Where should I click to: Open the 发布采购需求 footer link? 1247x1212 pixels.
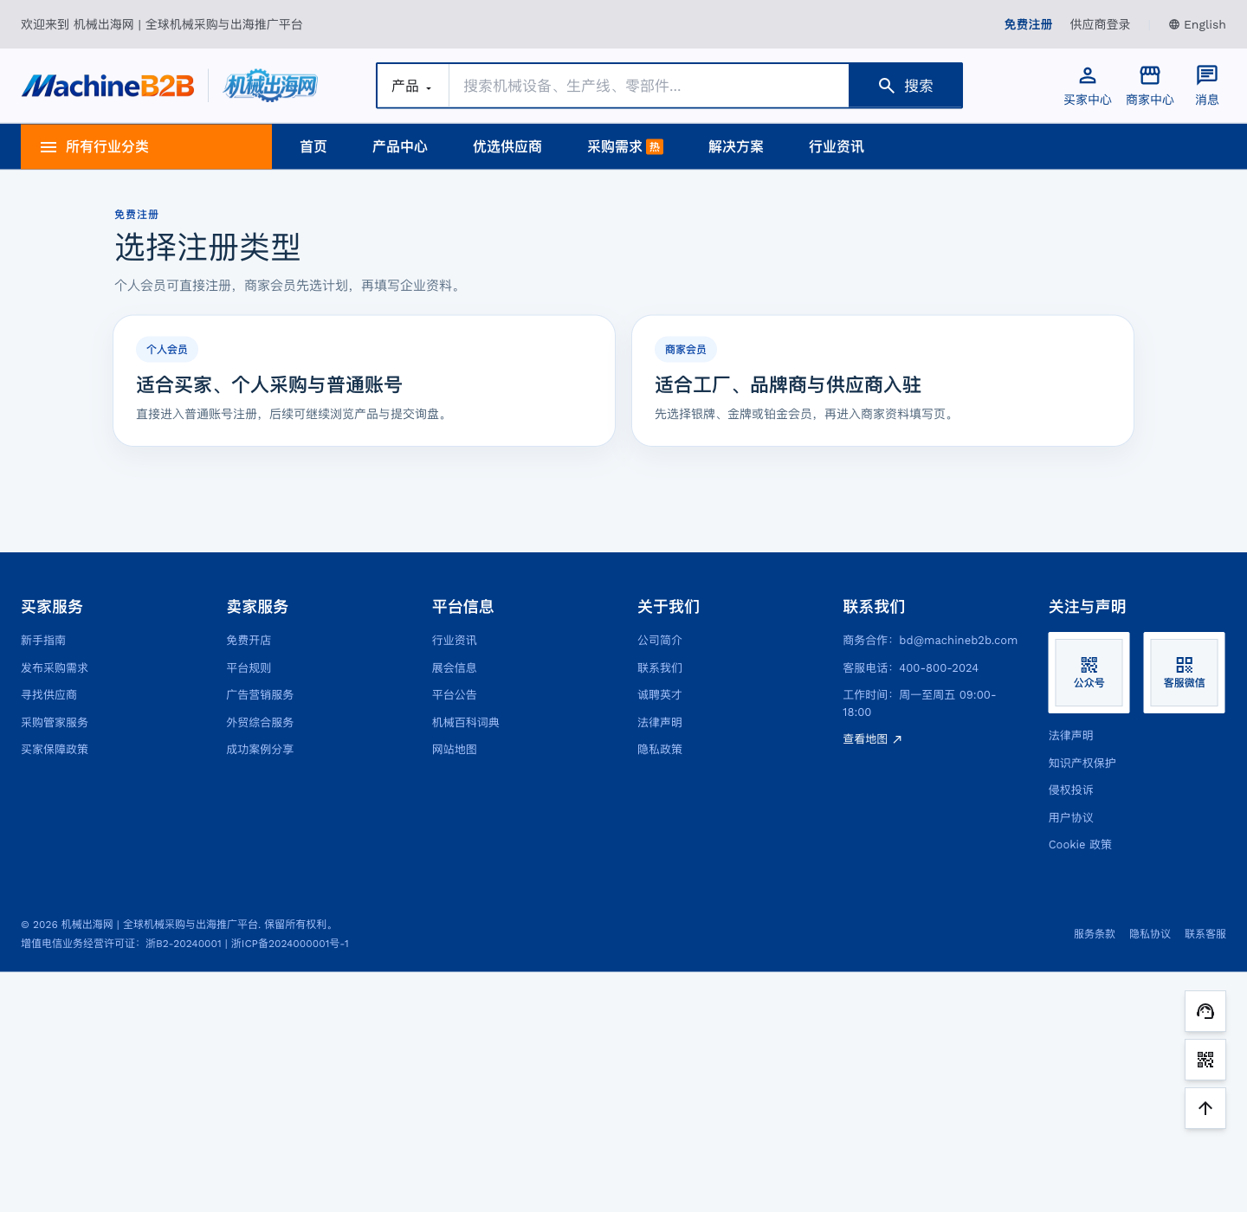pyautogui.click(x=55, y=668)
